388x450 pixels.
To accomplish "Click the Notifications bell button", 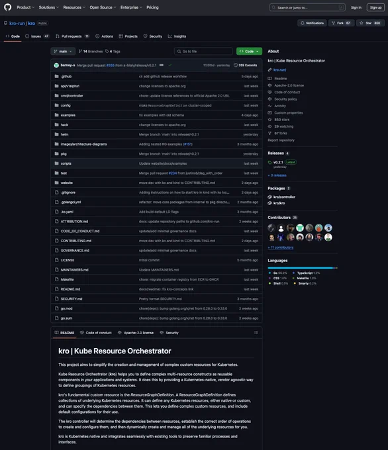I will 312,23.
